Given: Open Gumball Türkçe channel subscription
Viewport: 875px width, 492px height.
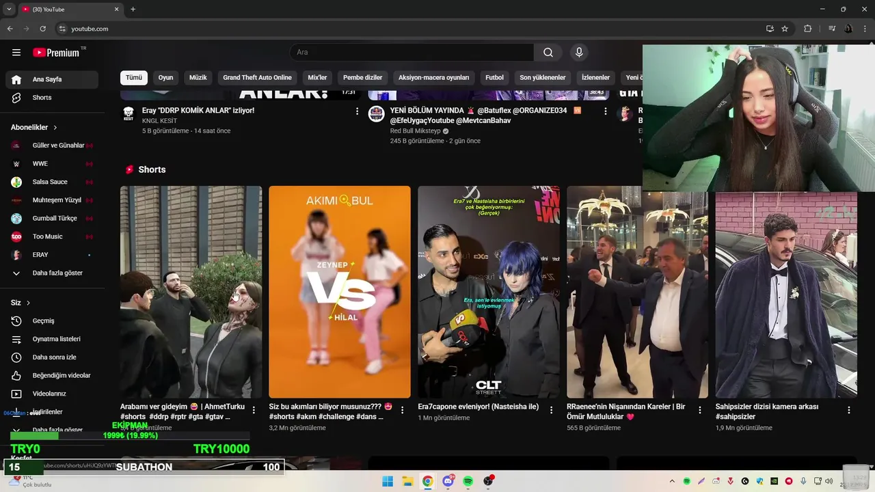Looking at the screenshot, I should point(52,218).
